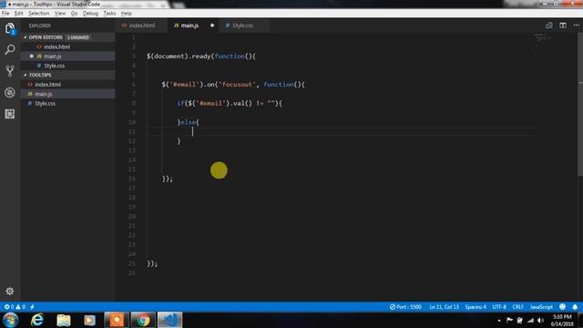
Task: Open Google Chrome from taskbar
Action: pos(143,320)
